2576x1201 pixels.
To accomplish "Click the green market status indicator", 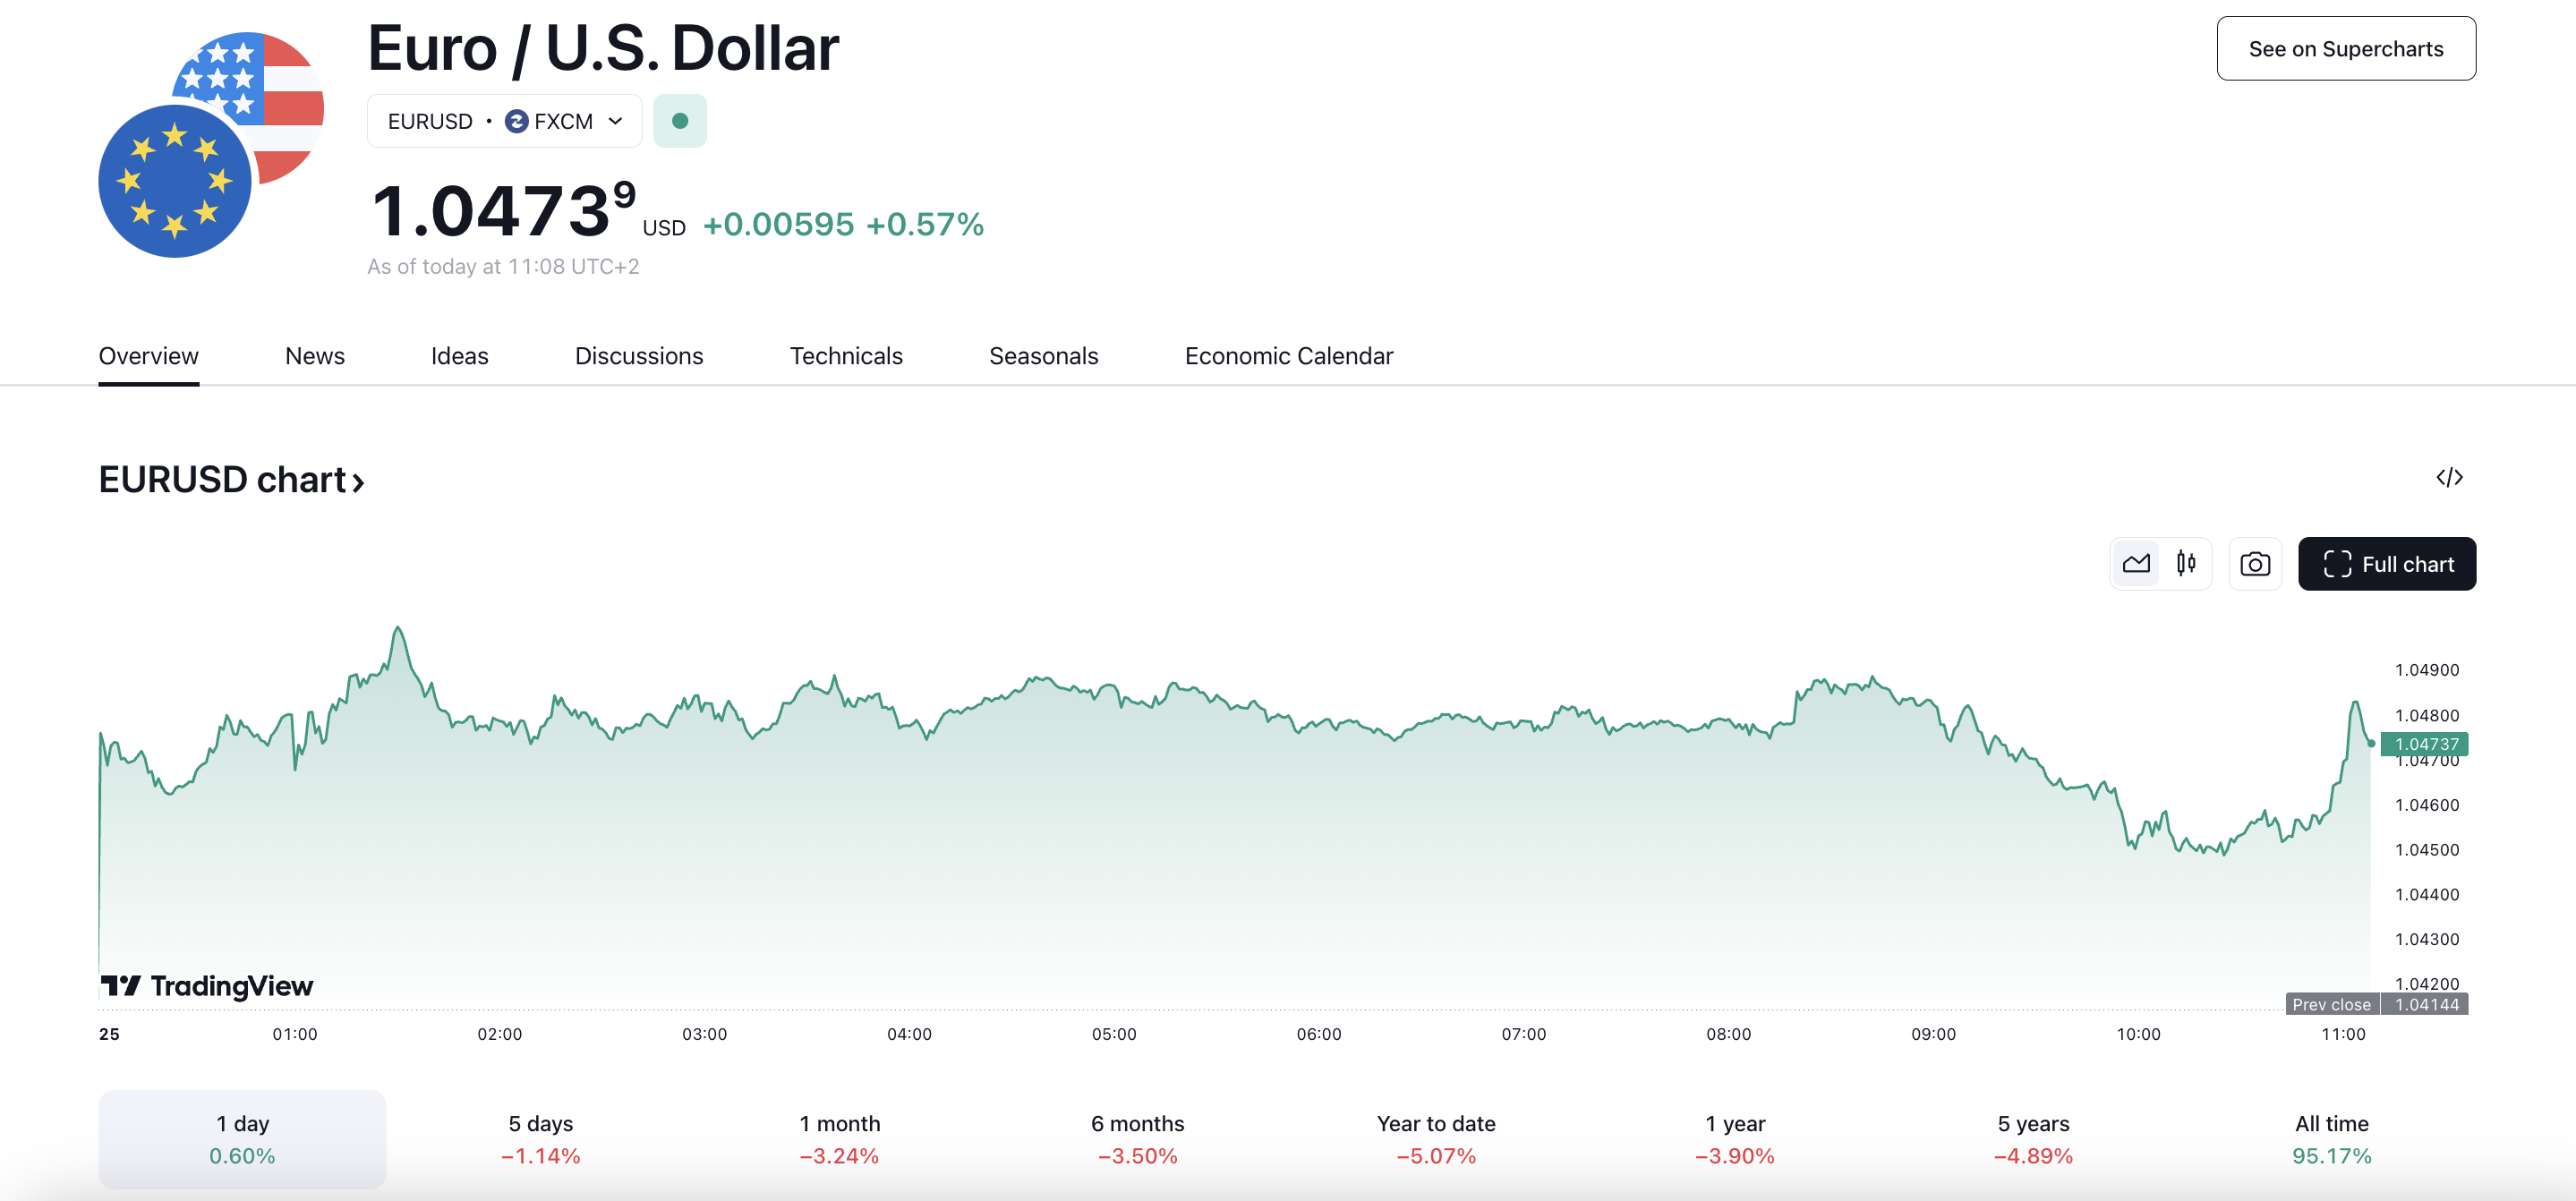I will 680,121.
